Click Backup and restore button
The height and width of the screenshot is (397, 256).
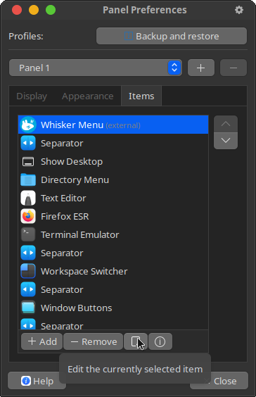(172, 36)
